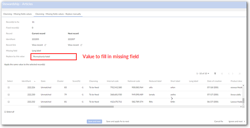The image size is (250, 128).
Task: Select the Replace manually tab
Action: coord(58,14)
